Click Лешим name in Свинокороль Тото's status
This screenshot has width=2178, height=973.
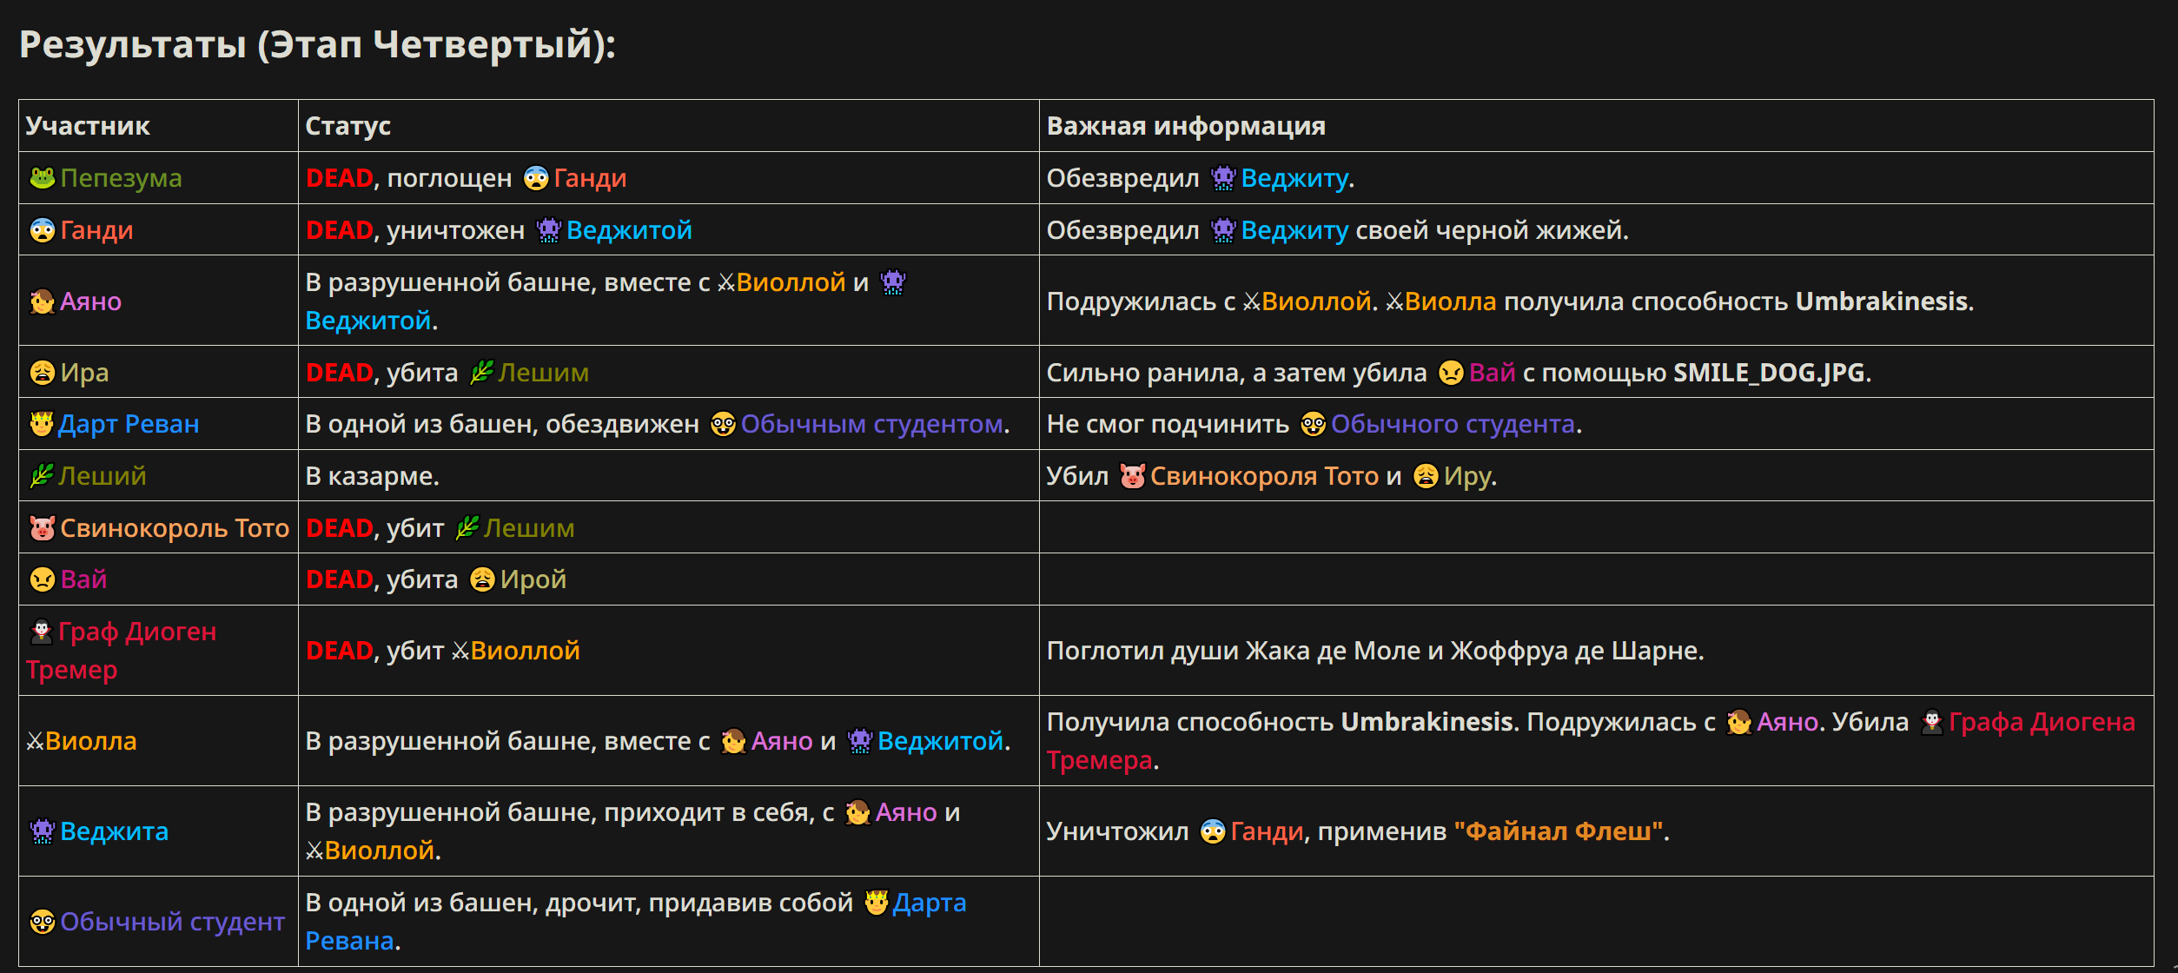[529, 528]
